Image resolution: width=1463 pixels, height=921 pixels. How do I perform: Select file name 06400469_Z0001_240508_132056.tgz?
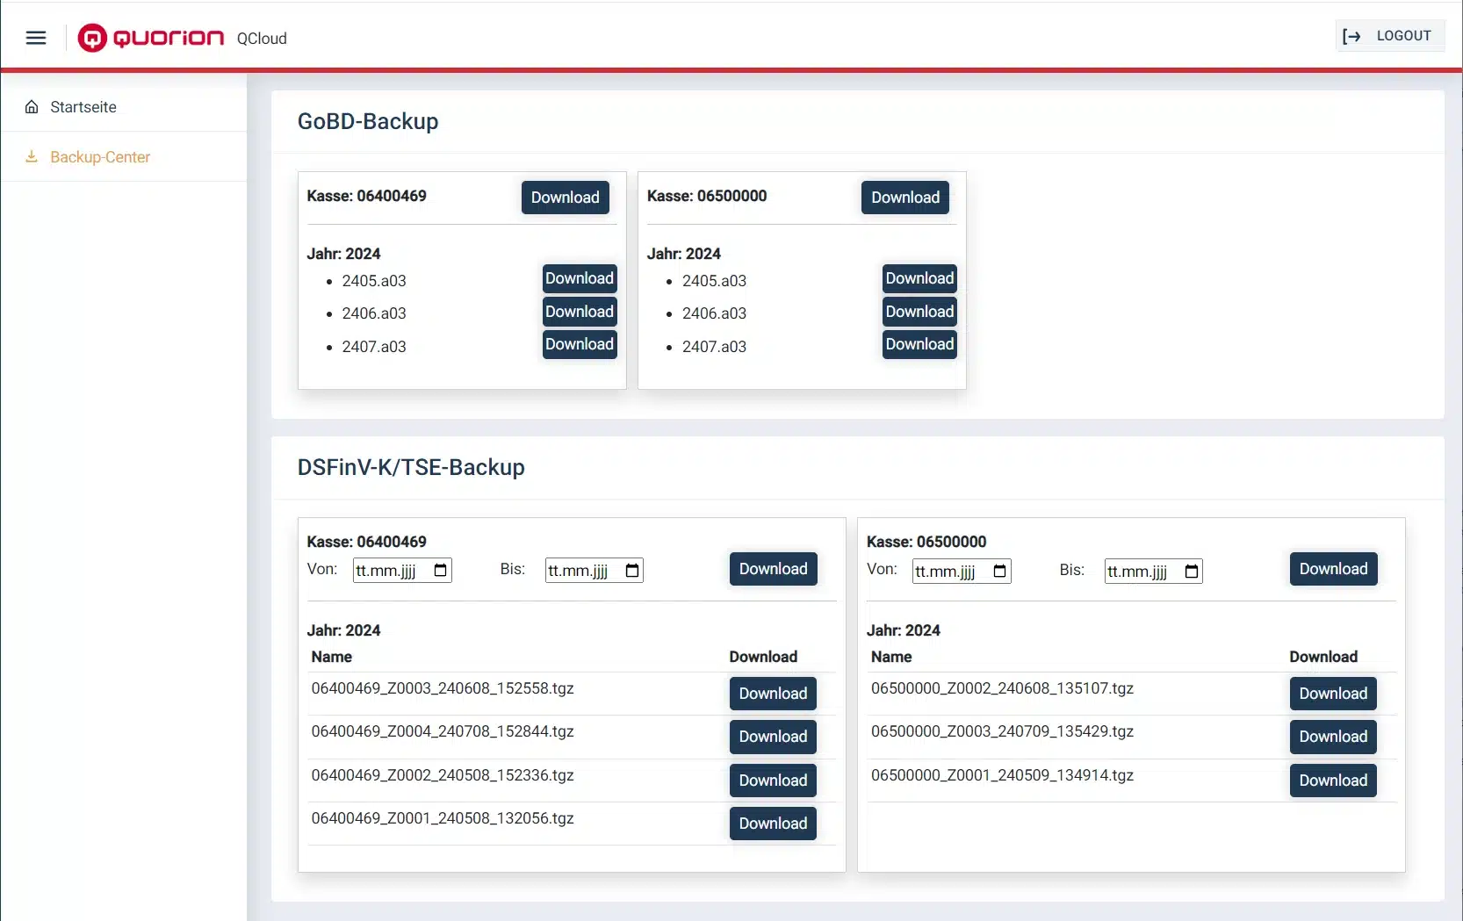443,818
